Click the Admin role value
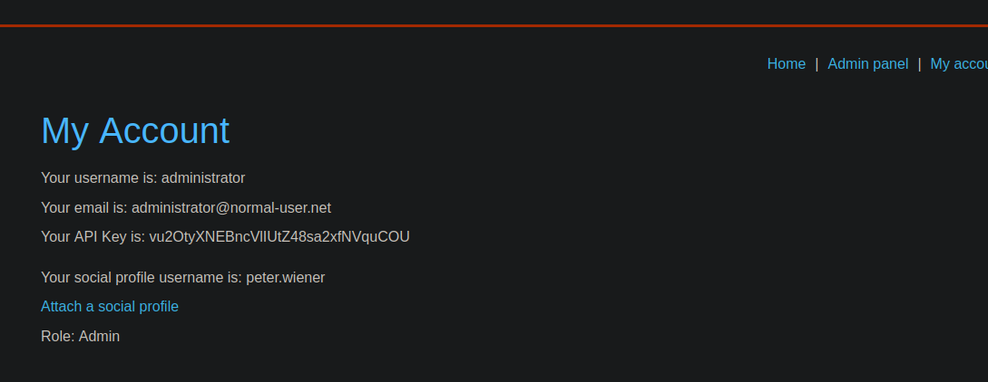 tap(99, 336)
